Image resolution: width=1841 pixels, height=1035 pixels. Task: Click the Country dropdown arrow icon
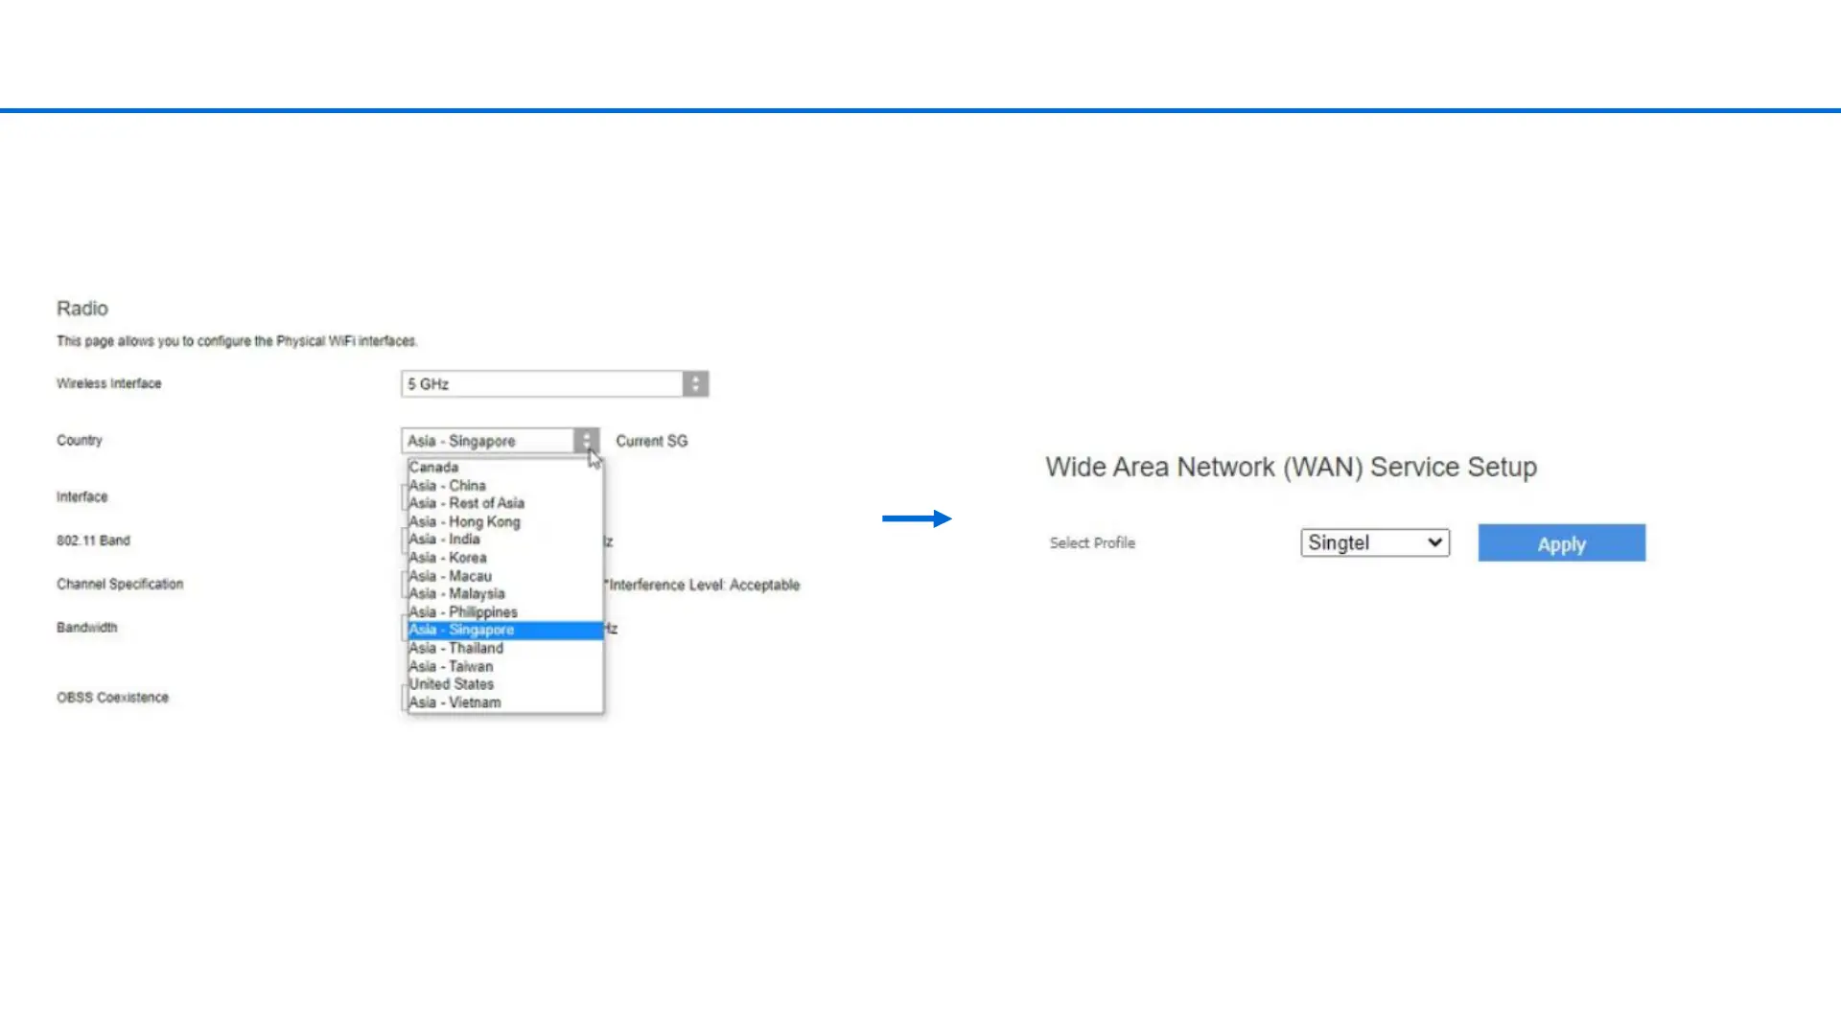click(x=586, y=441)
